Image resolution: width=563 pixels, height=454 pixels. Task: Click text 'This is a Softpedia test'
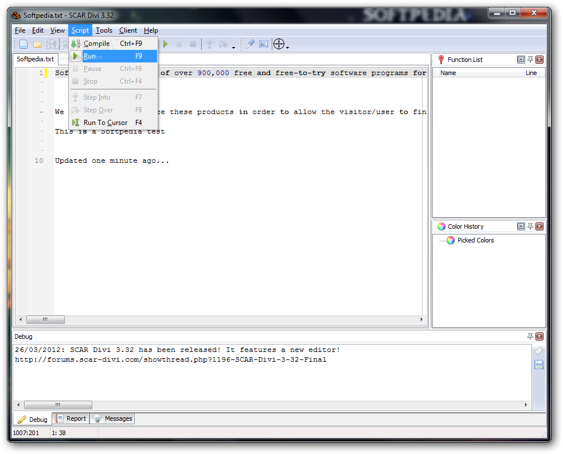[110, 131]
